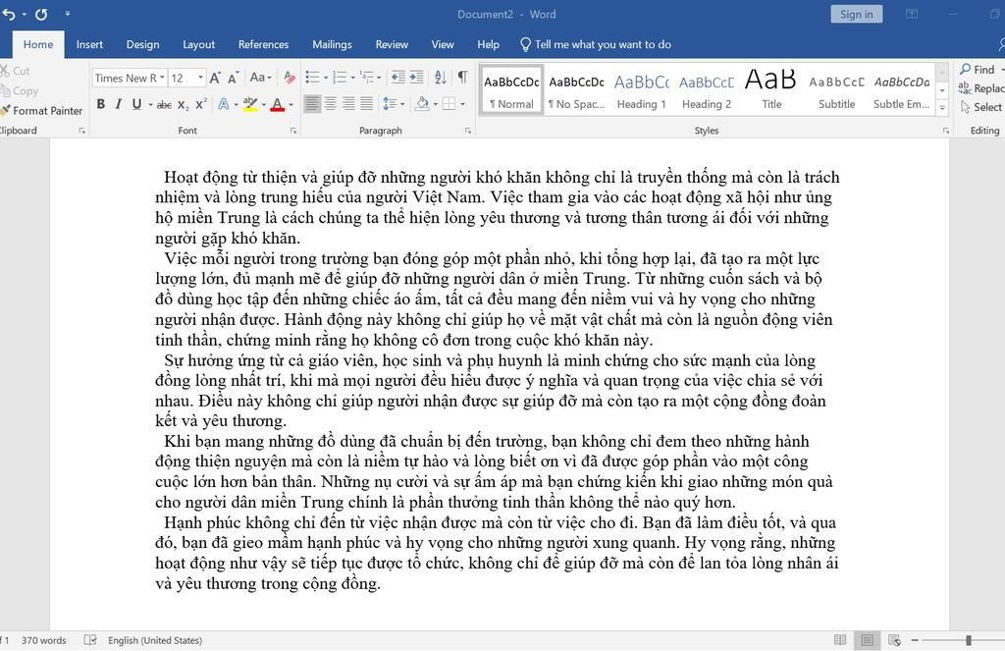Click the Numbering list icon
Viewport: 1005px width, 651px height.
point(340,78)
